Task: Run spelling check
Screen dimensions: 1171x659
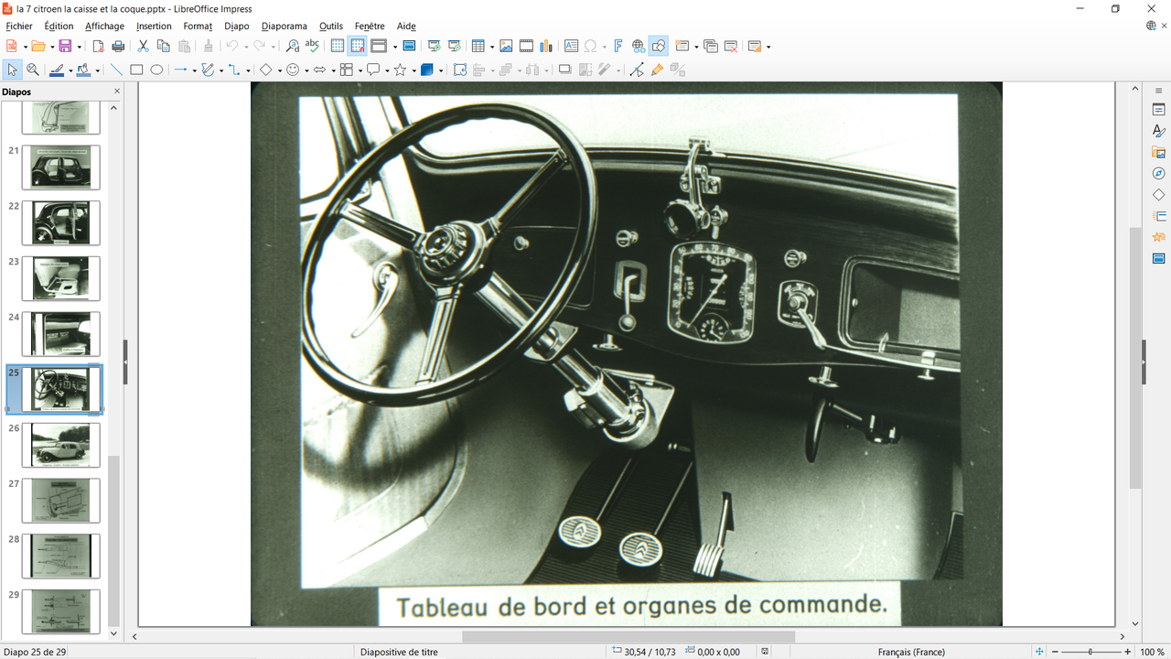Action: [313, 46]
